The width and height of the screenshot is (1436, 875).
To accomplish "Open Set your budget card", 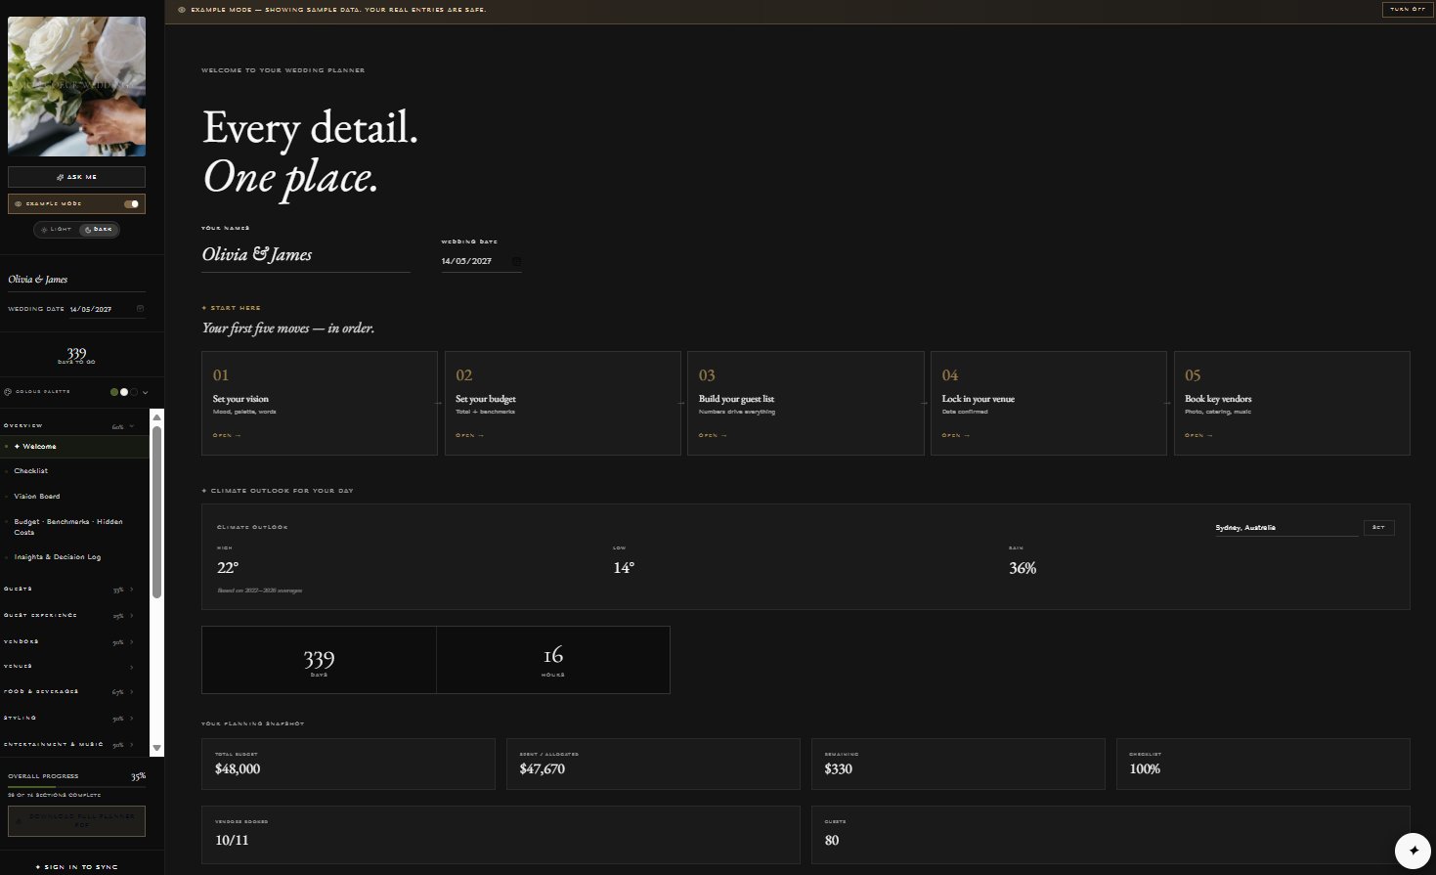I will pyautogui.click(x=562, y=403).
